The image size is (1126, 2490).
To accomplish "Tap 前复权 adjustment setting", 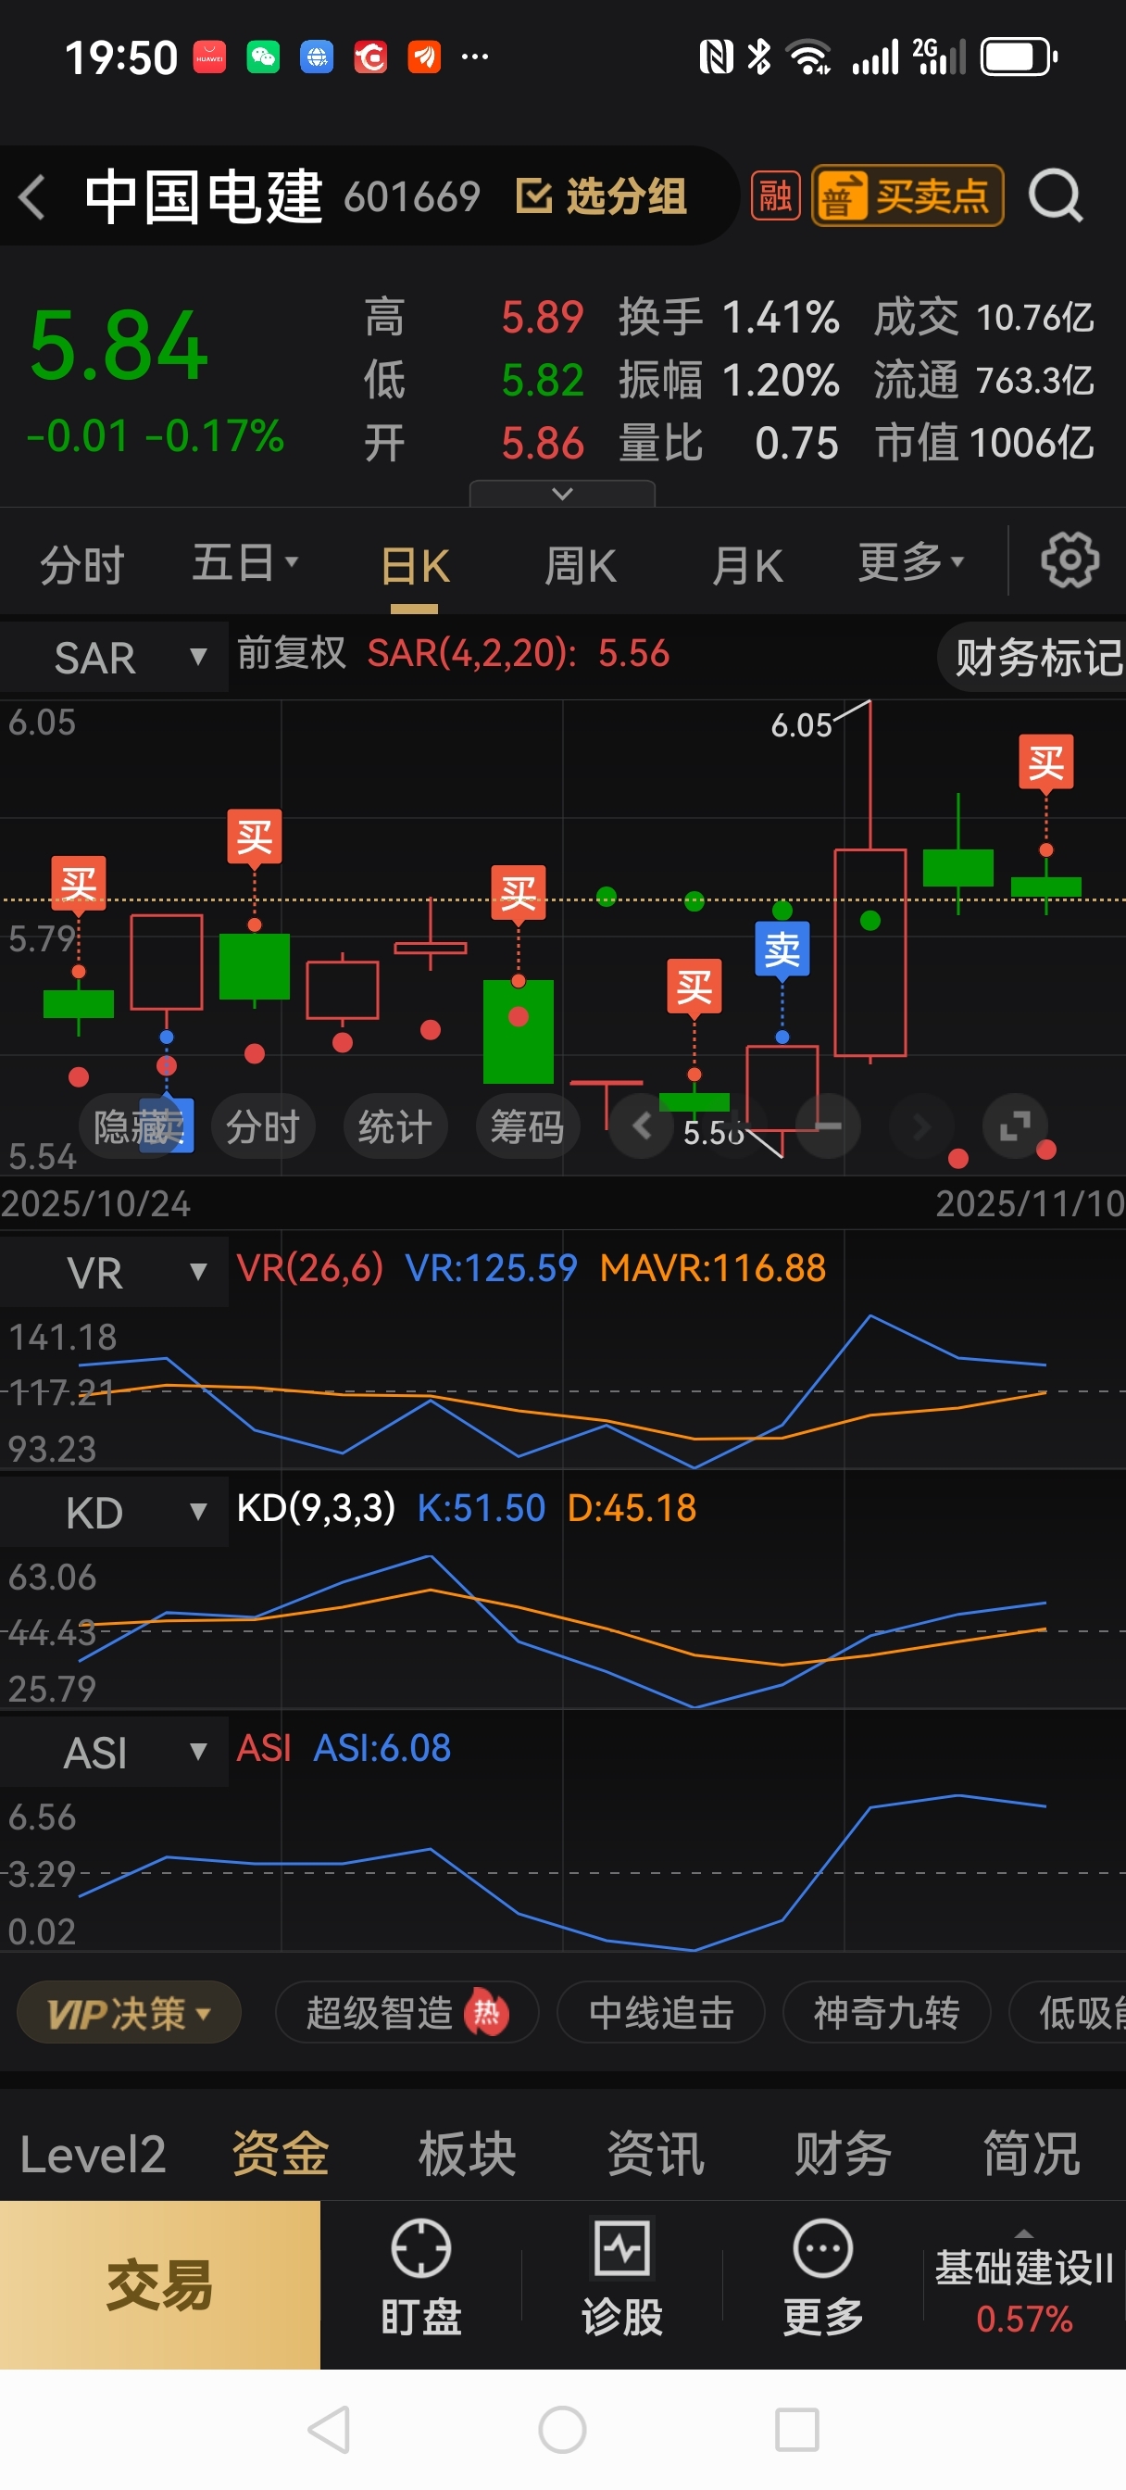I will [x=291, y=653].
